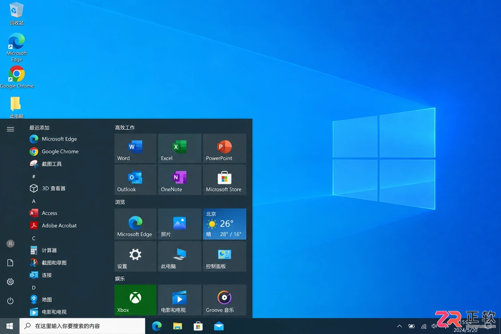Open the 北京 weather tile
The width and height of the screenshot is (501, 334).
pyautogui.click(x=224, y=224)
